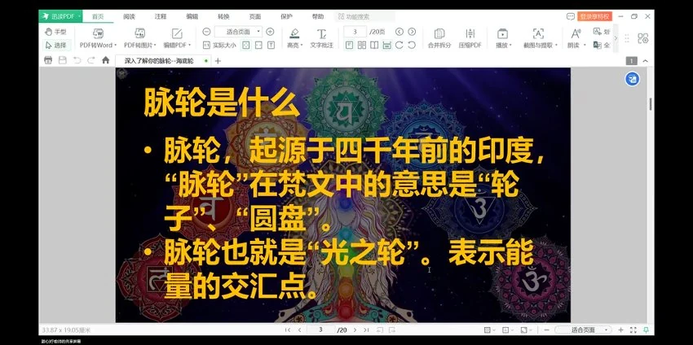This screenshot has height=345, width=693.
Task: Toggle the fit-visible text icon
Action: 271,45
